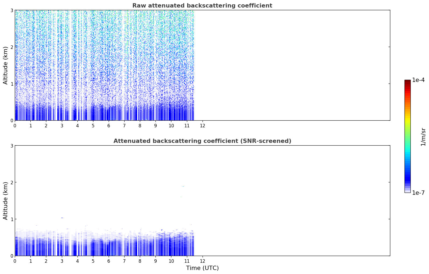Click the bottom plot's 'Altitude (km)' label

[x=6, y=201]
